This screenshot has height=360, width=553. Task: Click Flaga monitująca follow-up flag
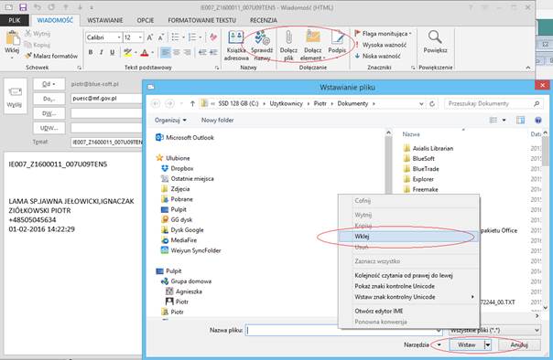(x=383, y=34)
